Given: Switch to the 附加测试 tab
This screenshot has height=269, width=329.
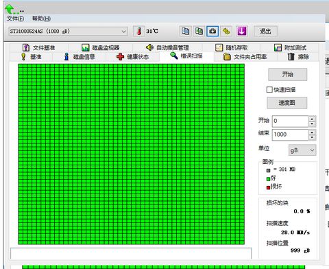Looking at the screenshot, I should coord(290,47).
